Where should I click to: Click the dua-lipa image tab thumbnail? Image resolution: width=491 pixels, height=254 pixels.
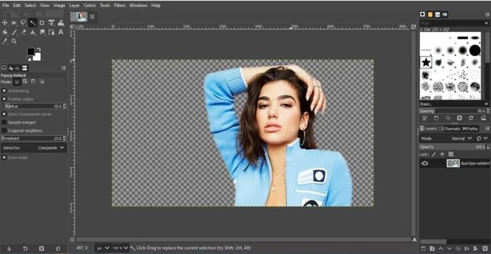pyautogui.click(x=79, y=17)
